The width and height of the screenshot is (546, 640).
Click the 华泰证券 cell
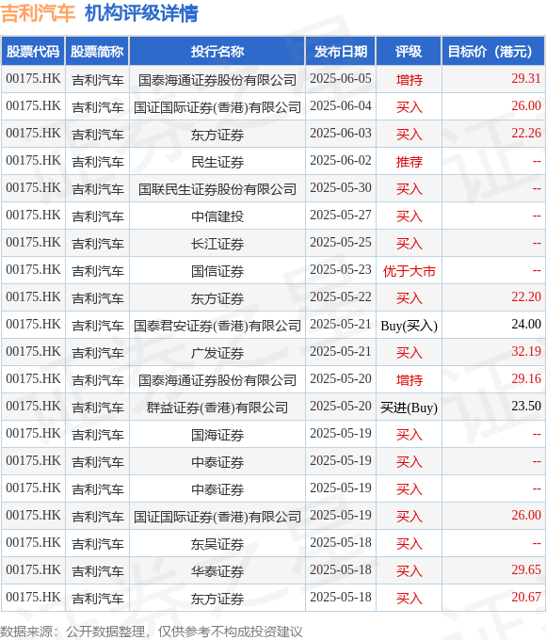pos(217,570)
